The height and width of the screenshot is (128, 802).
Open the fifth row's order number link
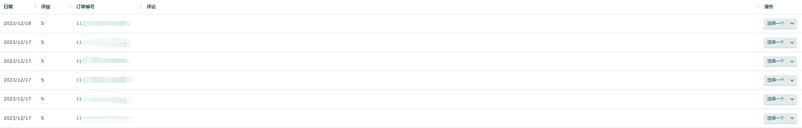(104, 99)
